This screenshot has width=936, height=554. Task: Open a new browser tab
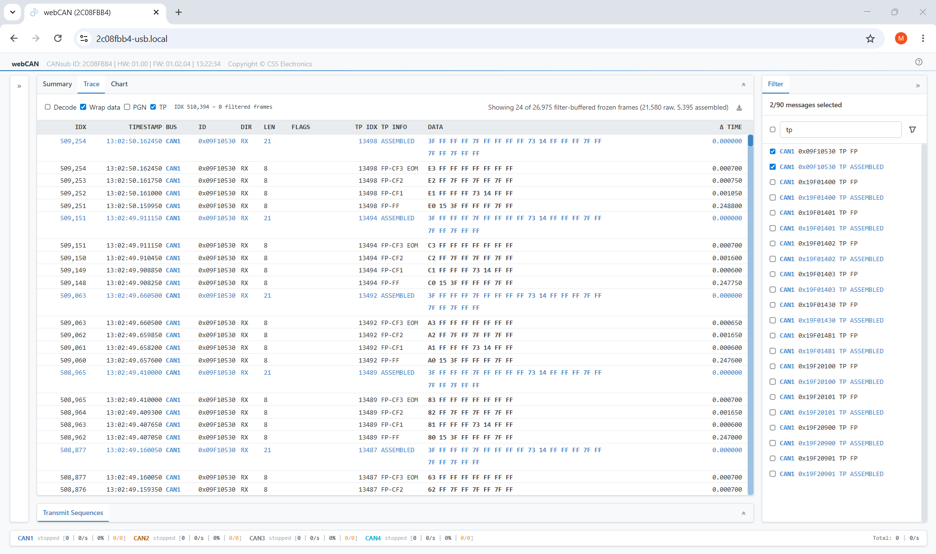coord(179,12)
